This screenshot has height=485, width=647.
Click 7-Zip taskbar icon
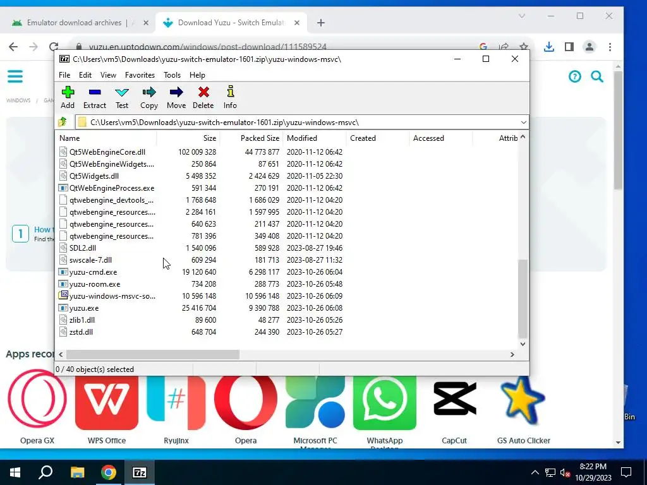pos(140,472)
